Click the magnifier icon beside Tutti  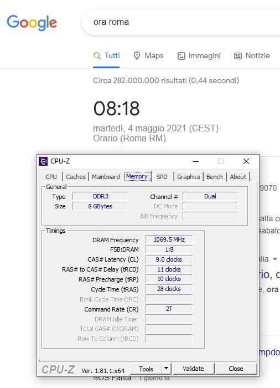pyautogui.click(x=97, y=56)
